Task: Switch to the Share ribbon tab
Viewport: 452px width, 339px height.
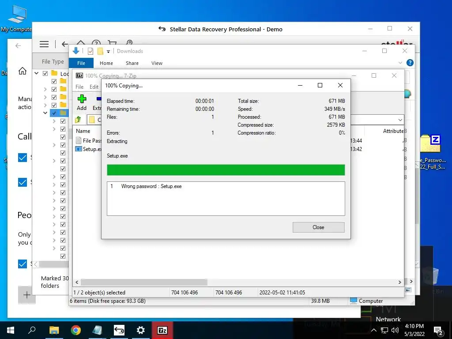Action: [x=132, y=63]
